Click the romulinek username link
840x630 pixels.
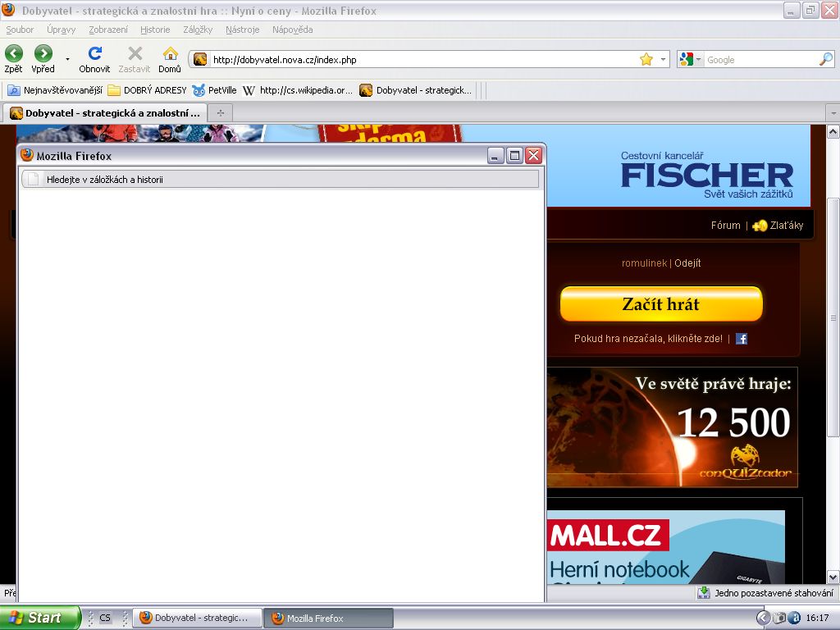644,263
